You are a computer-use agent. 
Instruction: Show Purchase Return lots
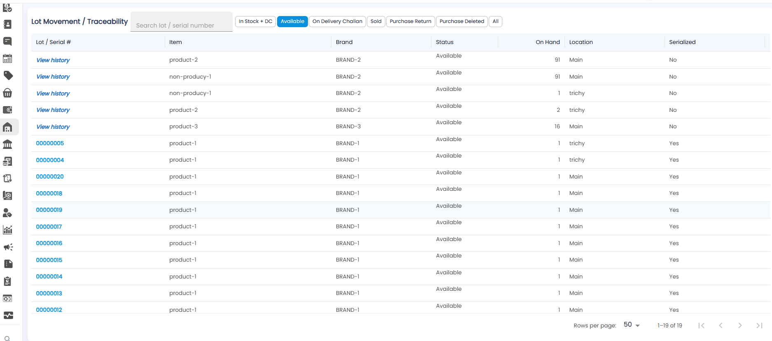point(410,21)
